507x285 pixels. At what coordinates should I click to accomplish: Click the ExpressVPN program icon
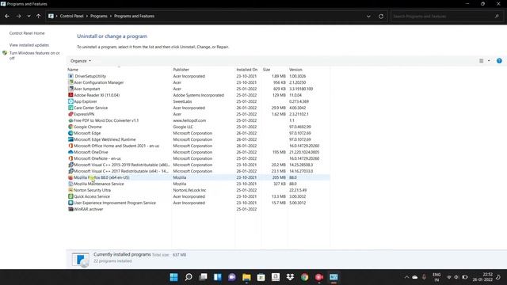tap(71, 114)
